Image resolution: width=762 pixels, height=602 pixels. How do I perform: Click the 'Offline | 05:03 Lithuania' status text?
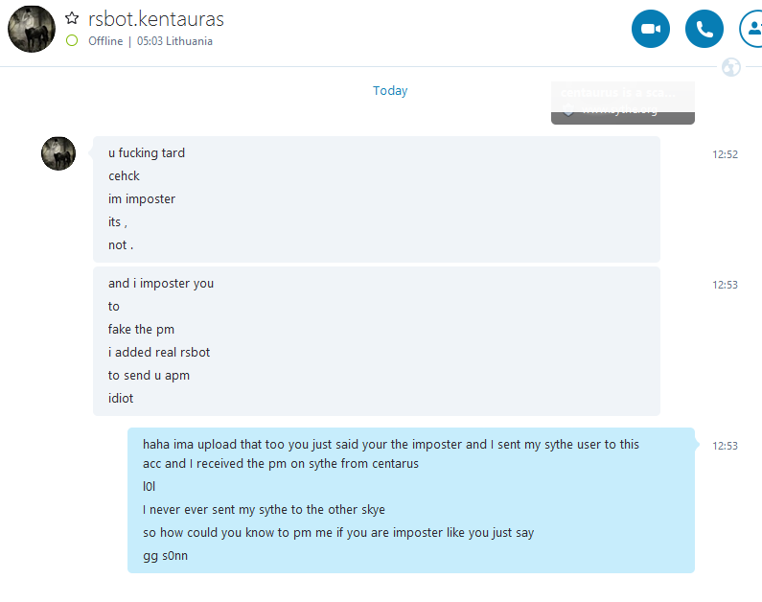(x=150, y=41)
